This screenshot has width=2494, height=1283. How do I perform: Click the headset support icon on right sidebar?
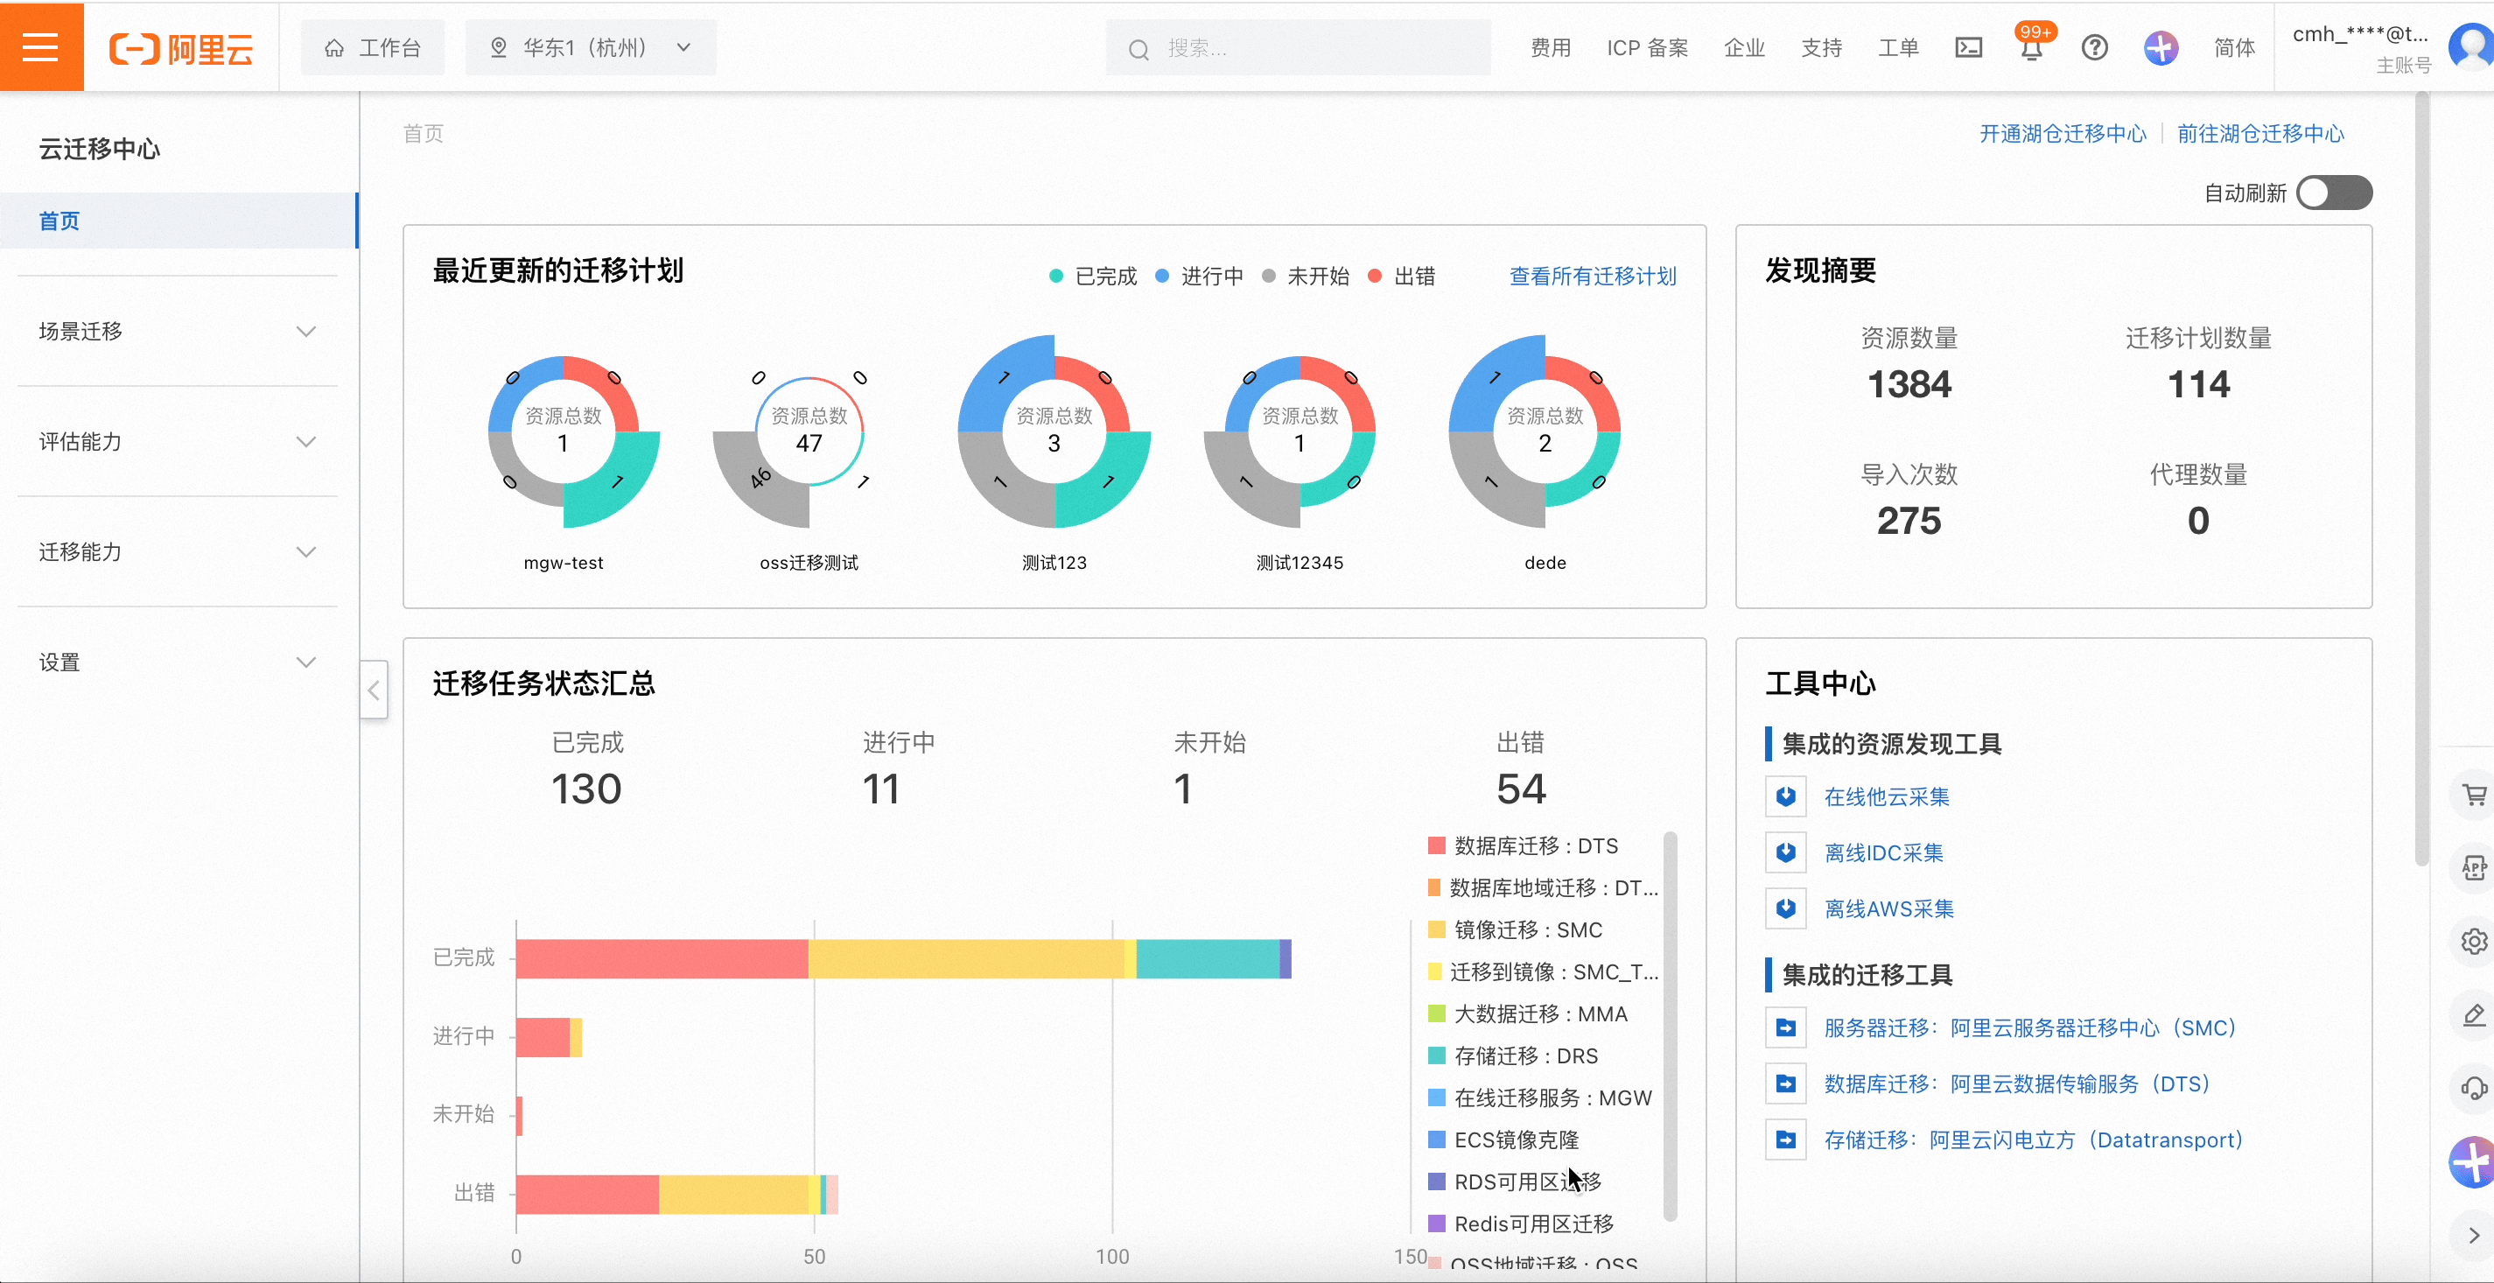(x=2475, y=1089)
